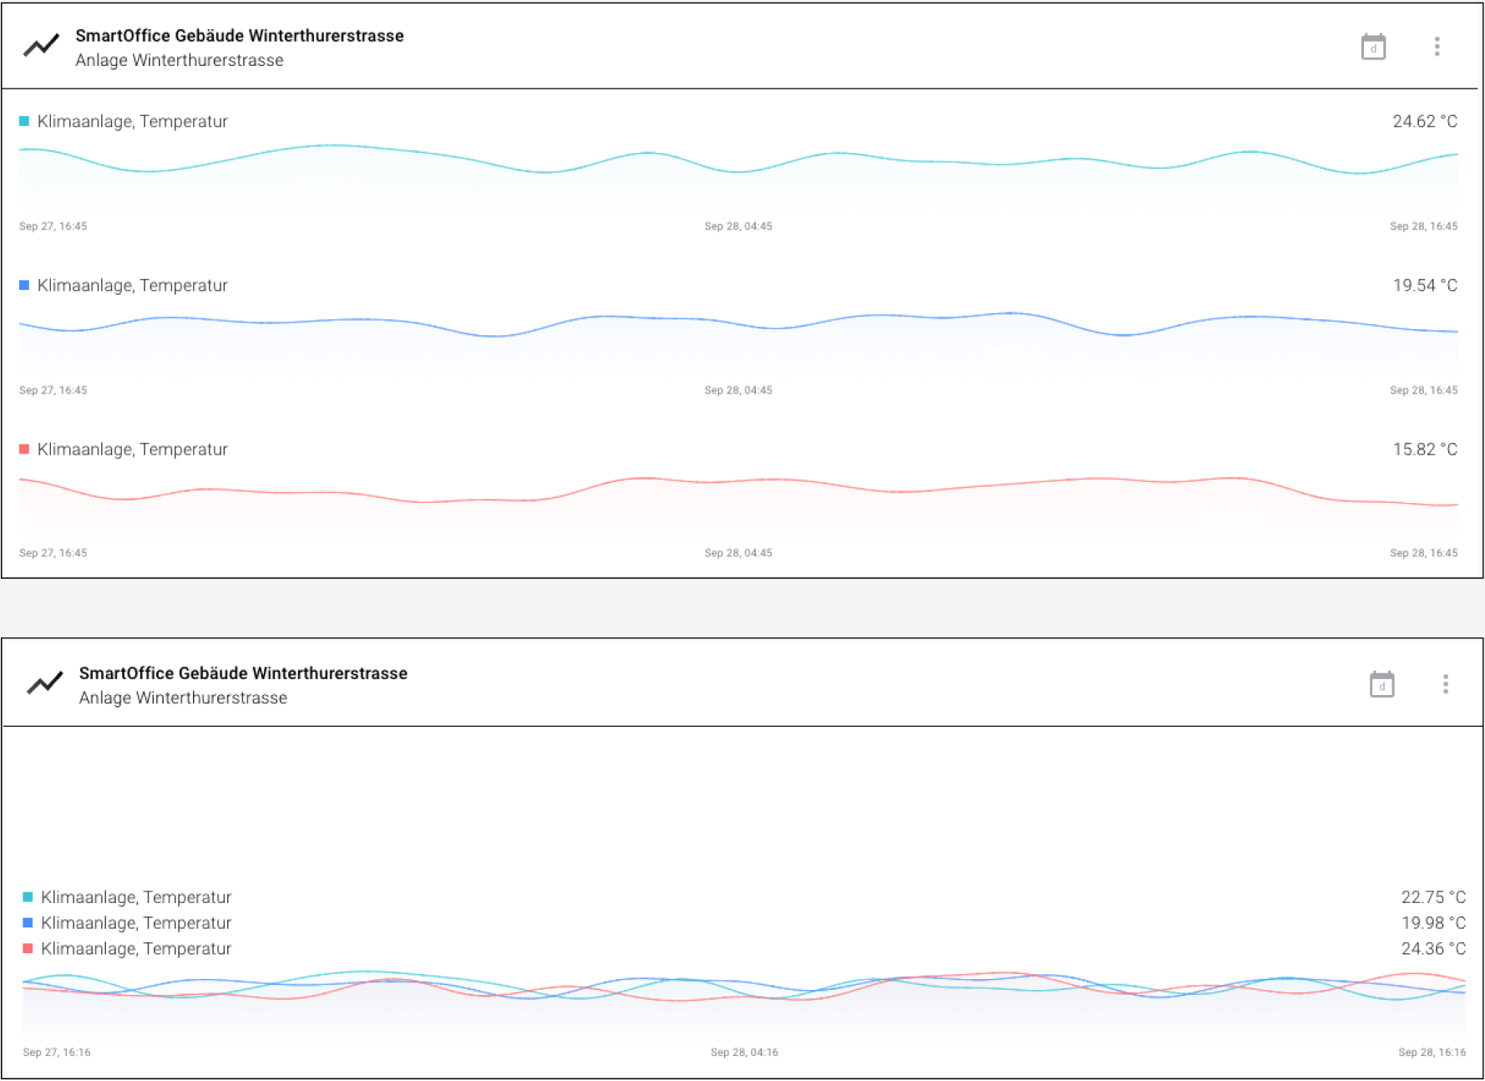Click the blue legend square in top card
The image size is (1485, 1081).
coord(24,285)
